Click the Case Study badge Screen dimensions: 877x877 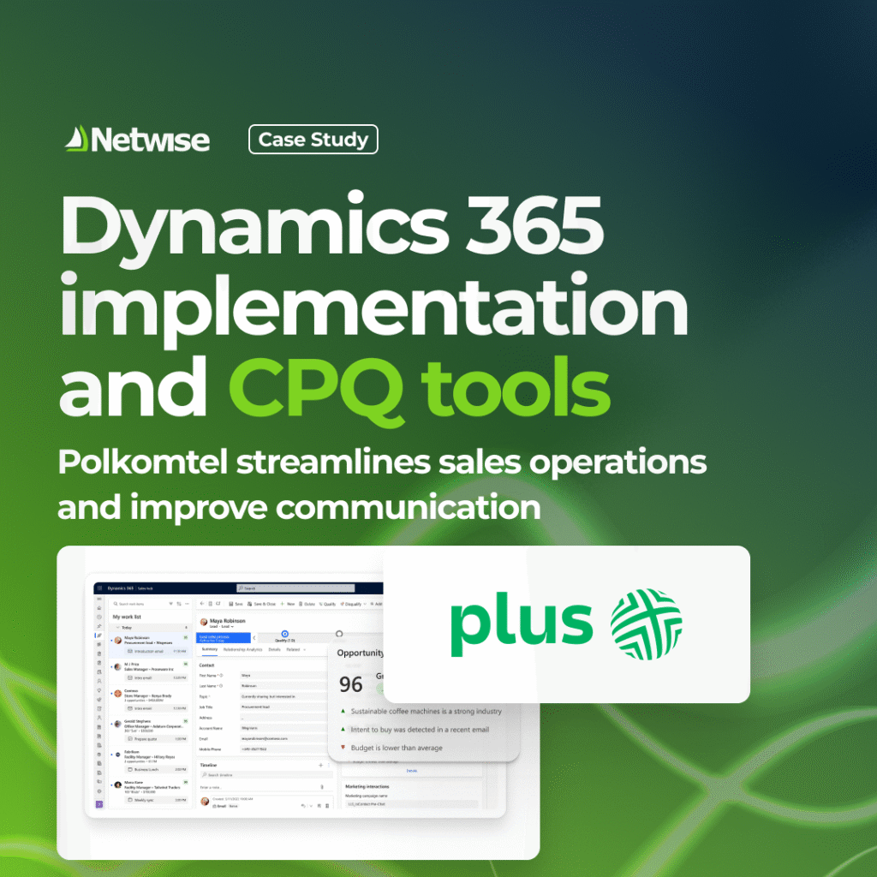(x=313, y=140)
